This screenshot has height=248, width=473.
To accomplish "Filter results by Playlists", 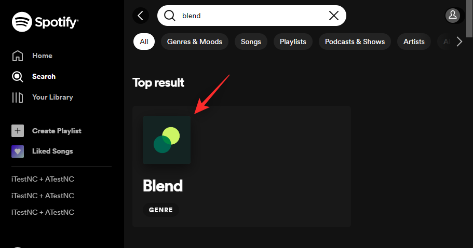I will pyautogui.click(x=293, y=42).
